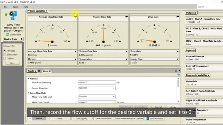Screen dimensions: 223x125
Task: Click the Sensor = CMFS015 label
Action: pyautogui.click(x=13, y=31)
